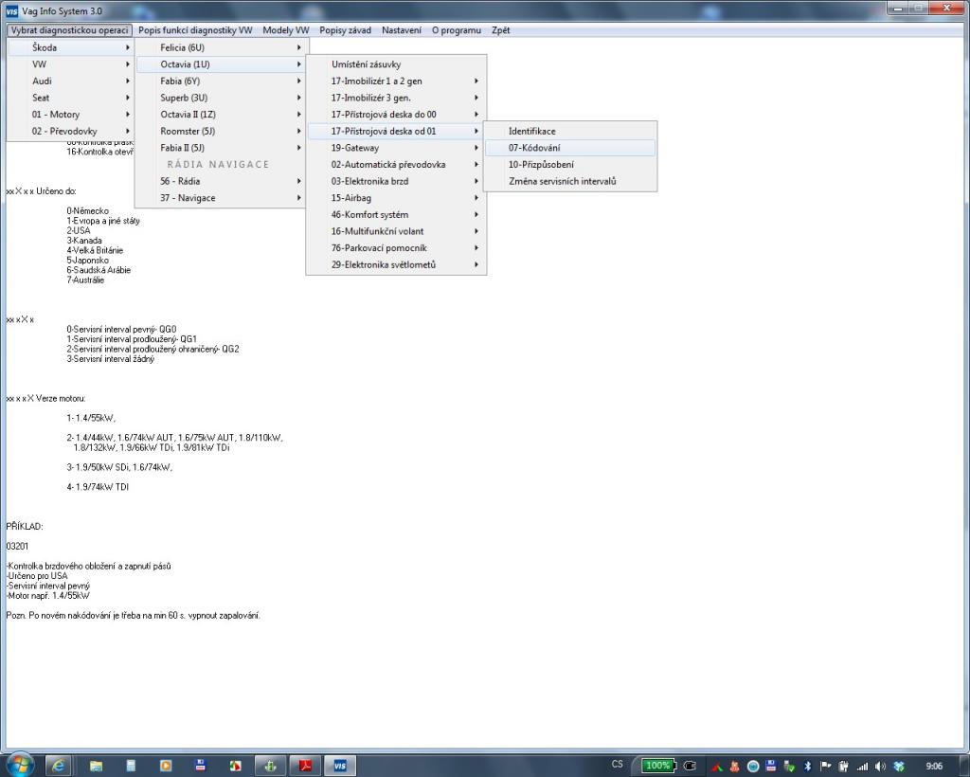The width and height of the screenshot is (970, 777).
Task: Close the Vybrat diagnostickou operaci menu
Action: [x=69, y=30]
